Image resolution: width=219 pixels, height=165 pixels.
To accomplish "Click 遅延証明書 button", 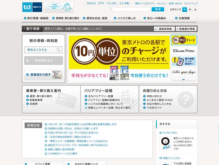I will click(164, 29).
